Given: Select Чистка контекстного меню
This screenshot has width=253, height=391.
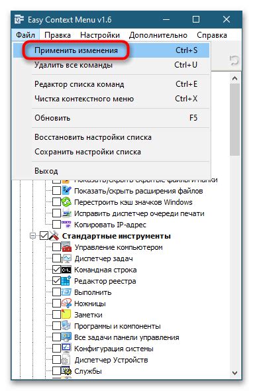Looking at the screenshot, I should pyautogui.click(x=111, y=99).
